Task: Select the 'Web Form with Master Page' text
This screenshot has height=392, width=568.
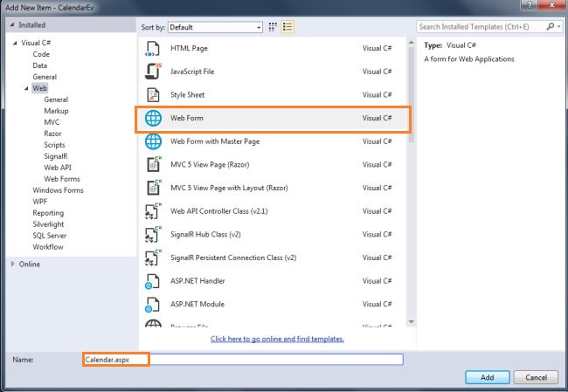Action: (x=215, y=141)
